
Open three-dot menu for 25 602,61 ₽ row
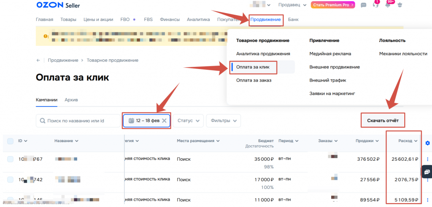tap(427, 159)
